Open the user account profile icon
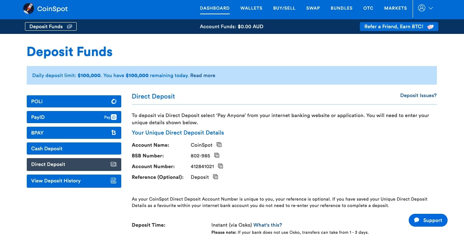The height and width of the screenshot is (237, 464). point(422,8)
